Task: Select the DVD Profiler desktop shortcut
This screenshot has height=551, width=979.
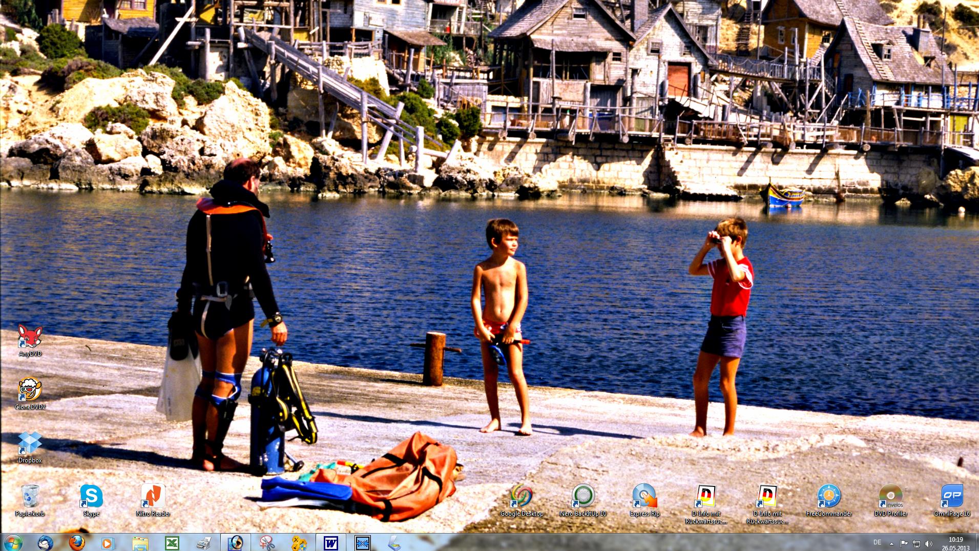Action: coord(890,497)
